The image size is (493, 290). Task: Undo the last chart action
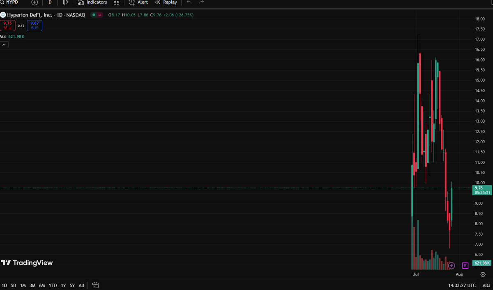(x=189, y=2)
